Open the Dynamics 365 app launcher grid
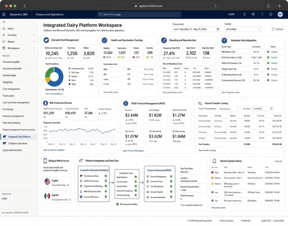 point(4,14)
